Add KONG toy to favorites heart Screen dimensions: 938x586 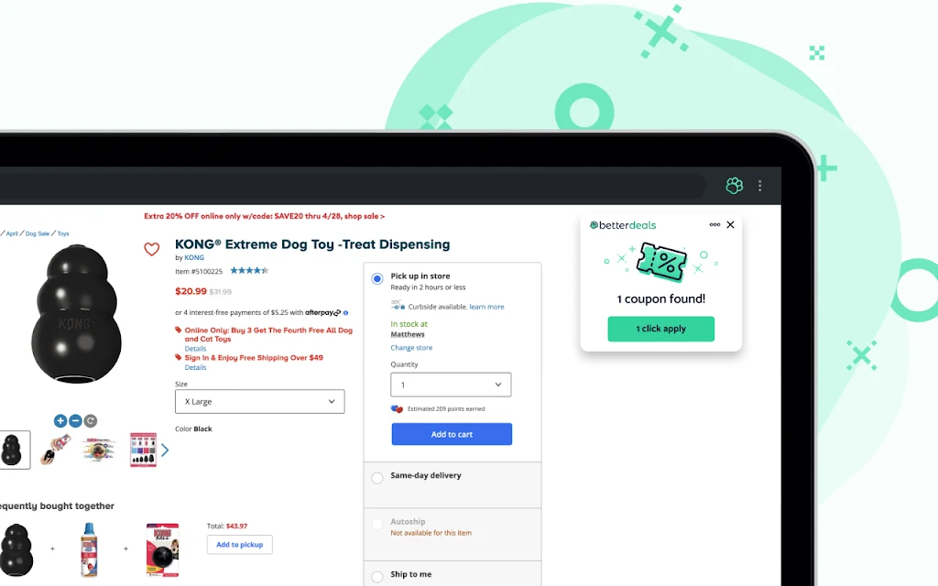152,249
